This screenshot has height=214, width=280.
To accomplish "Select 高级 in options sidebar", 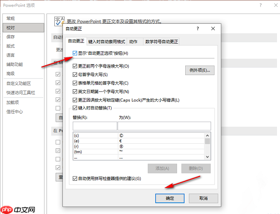I will click(23, 73).
